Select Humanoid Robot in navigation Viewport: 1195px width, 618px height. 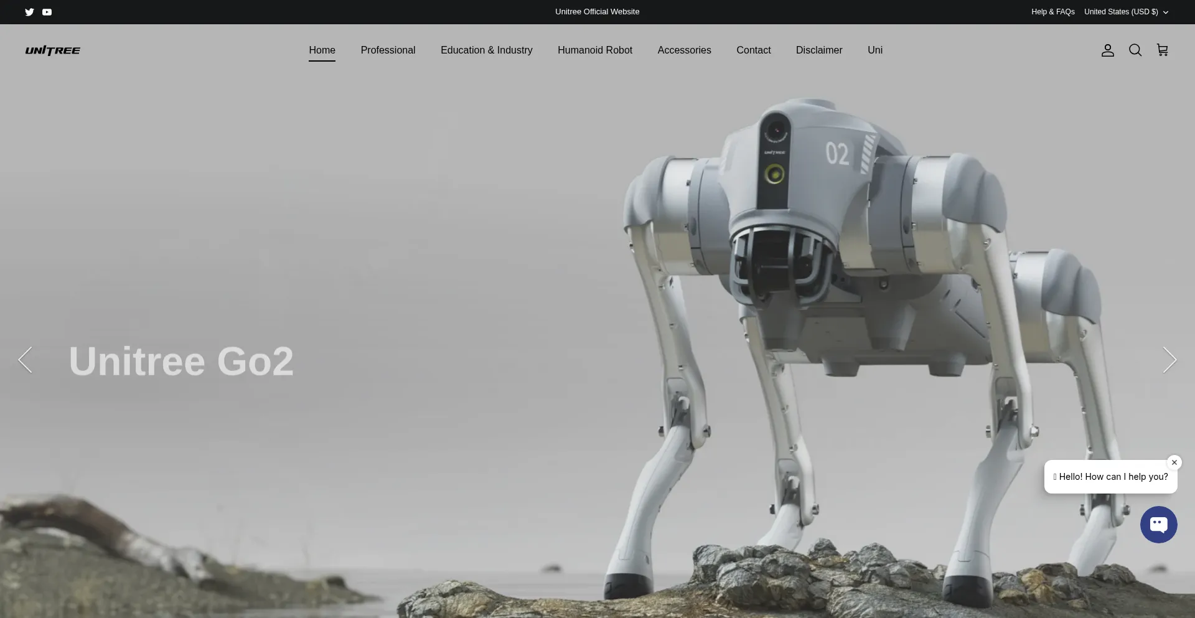pos(594,50)
